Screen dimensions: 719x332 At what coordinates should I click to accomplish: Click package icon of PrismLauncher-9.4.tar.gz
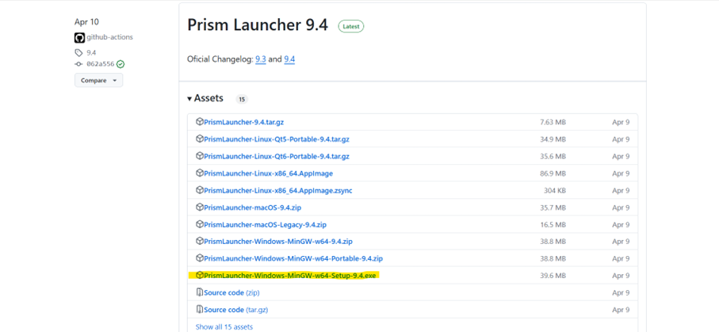click(200, 122)
